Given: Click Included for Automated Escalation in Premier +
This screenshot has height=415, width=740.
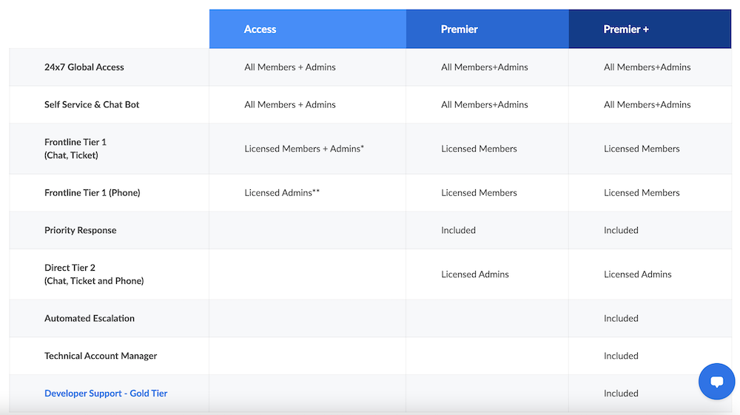Looking at the screenshot, I should coord(621,318).
